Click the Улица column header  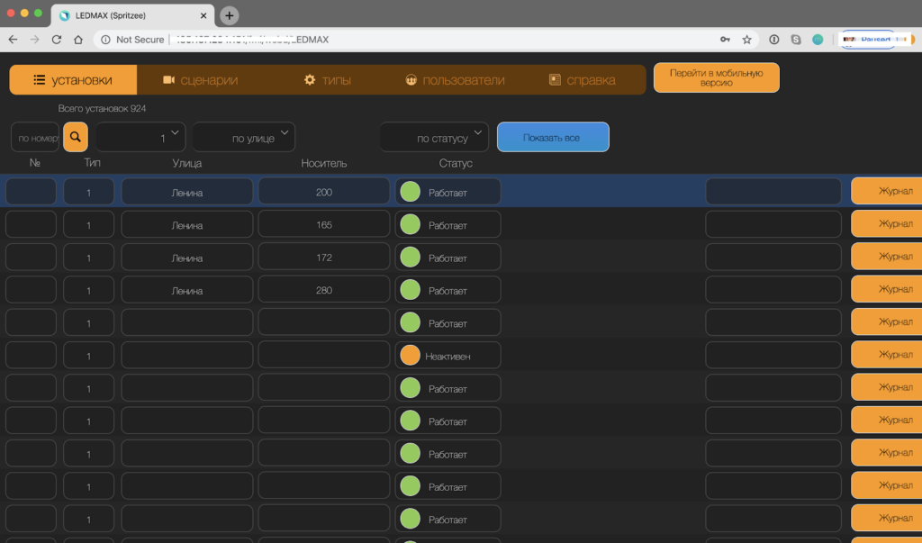tap(187, 163)
